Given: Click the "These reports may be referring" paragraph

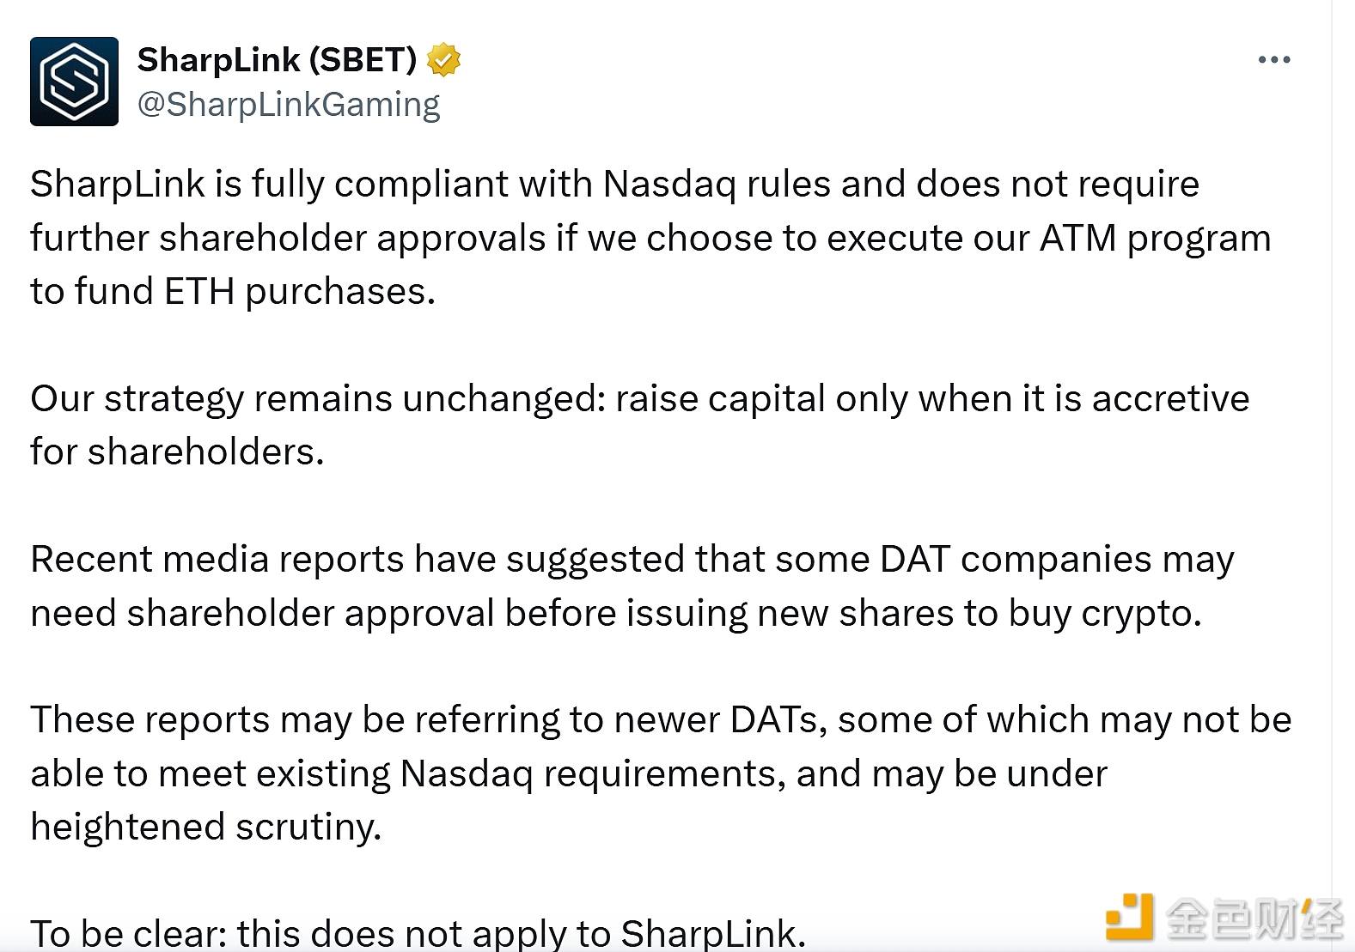Looking at the screenshot, I should coord(660,773).
